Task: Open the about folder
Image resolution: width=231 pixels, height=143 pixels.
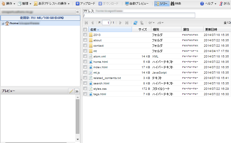Action: [x=97, y=40]
